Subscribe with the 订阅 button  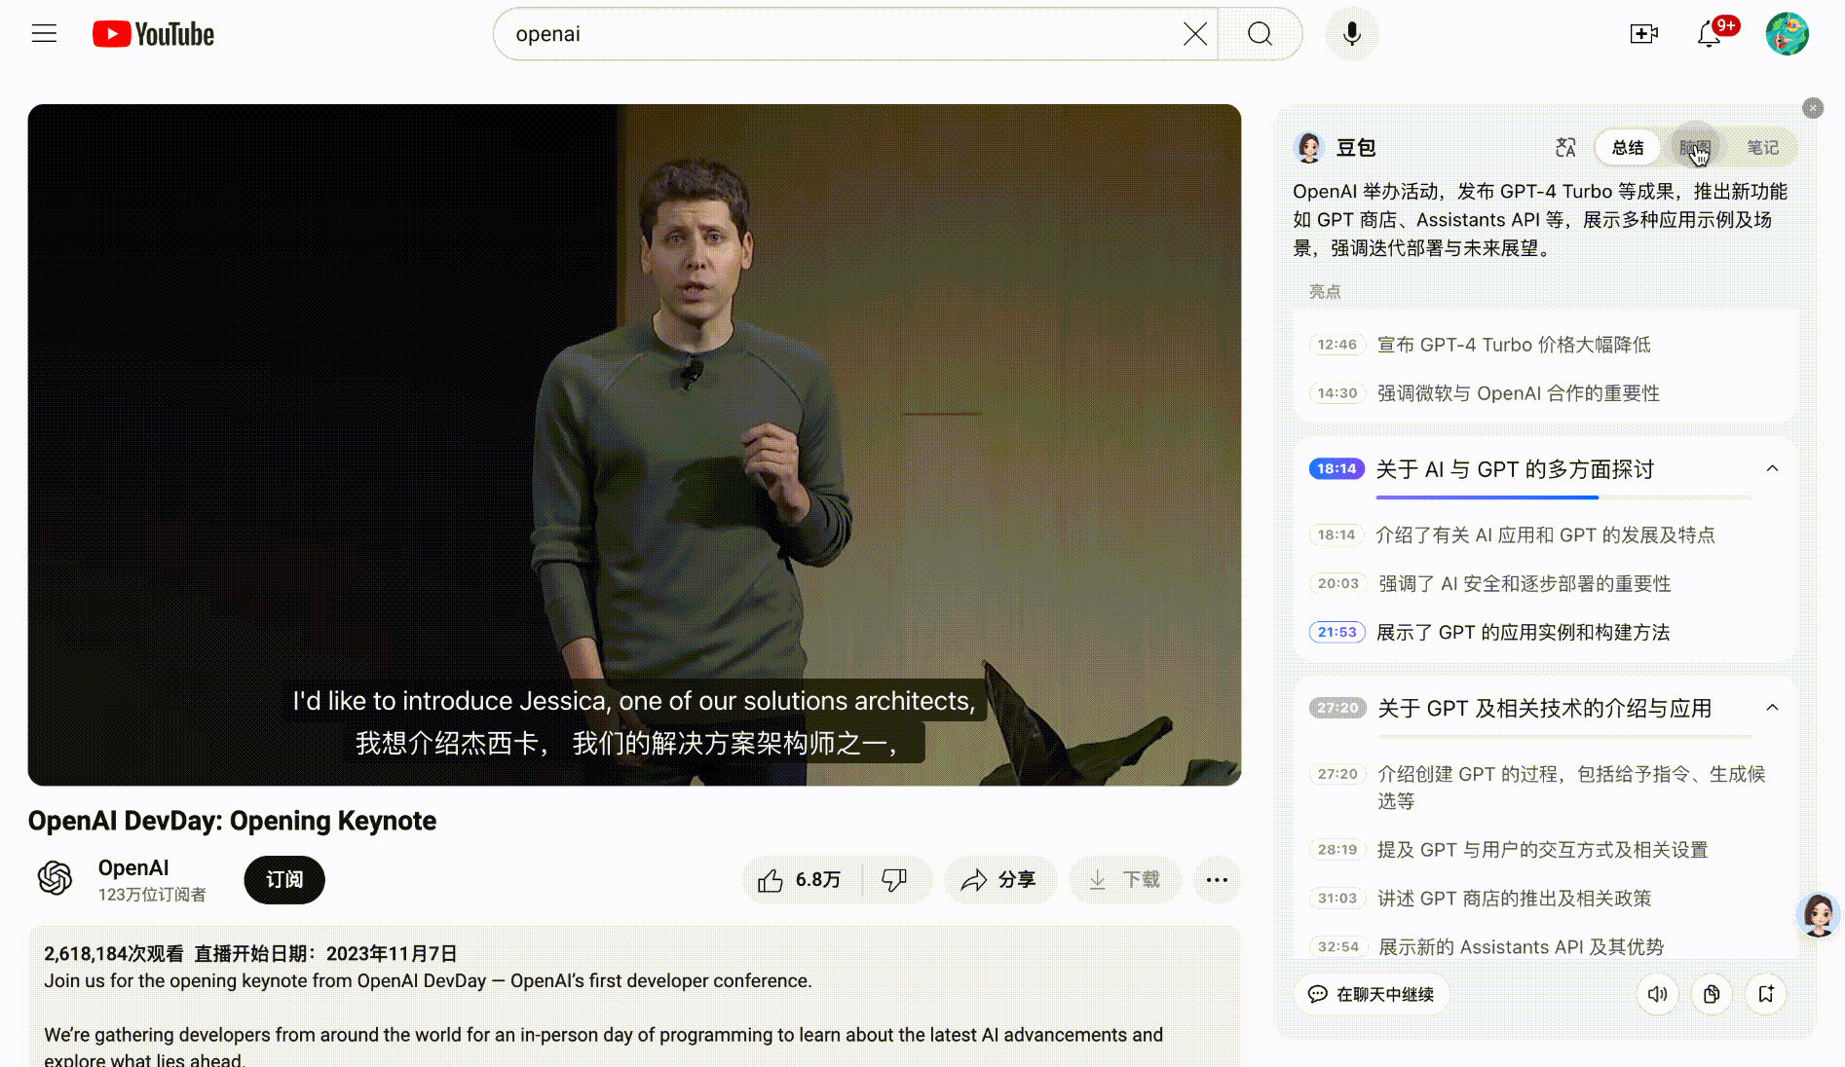pos(284,880)
